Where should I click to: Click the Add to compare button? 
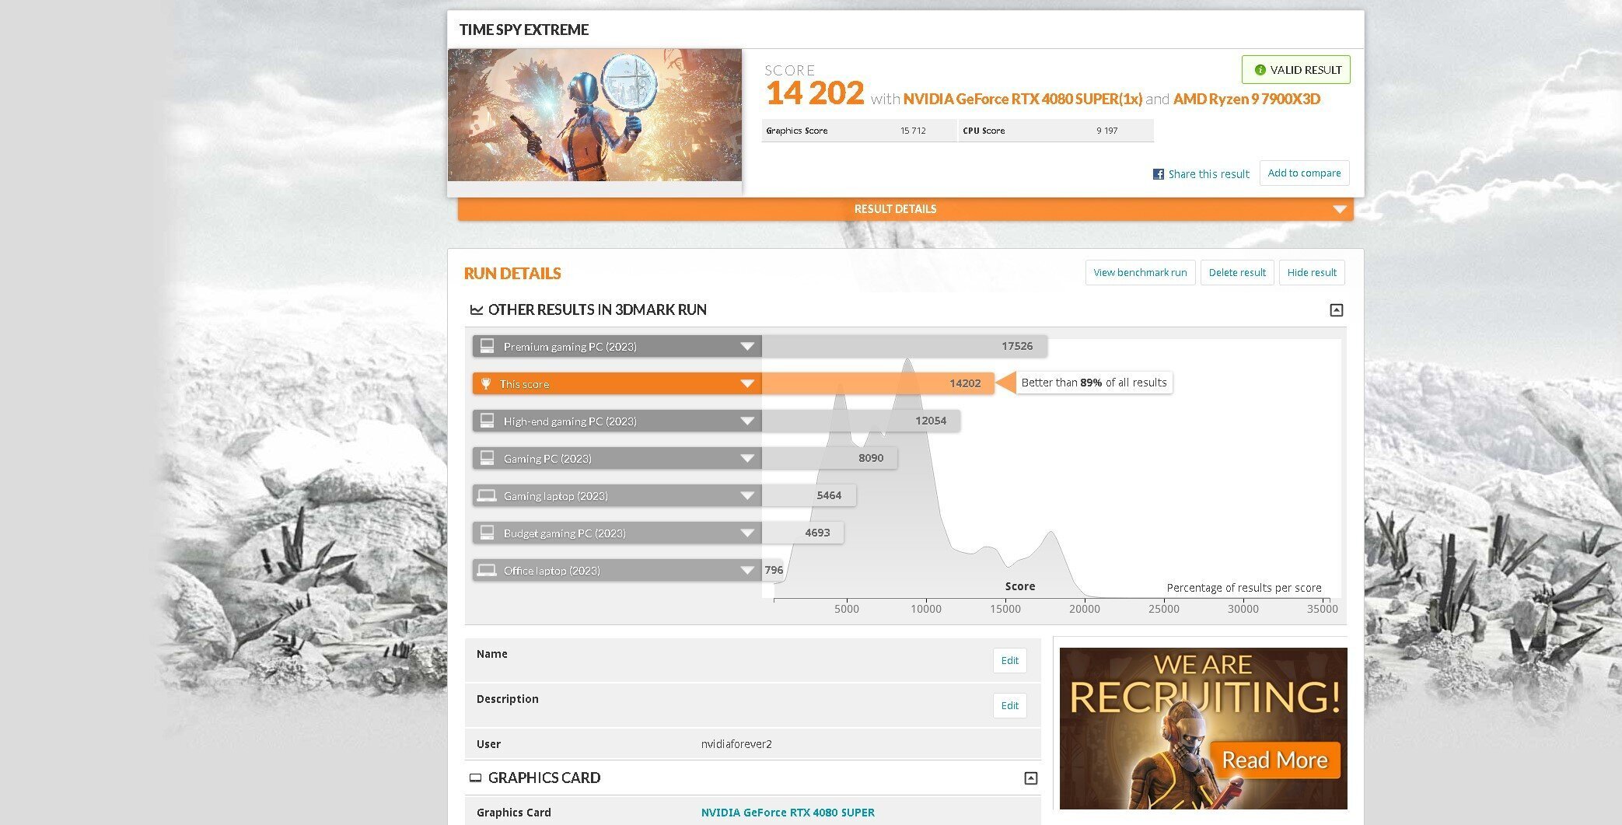tap(1304, 173)
